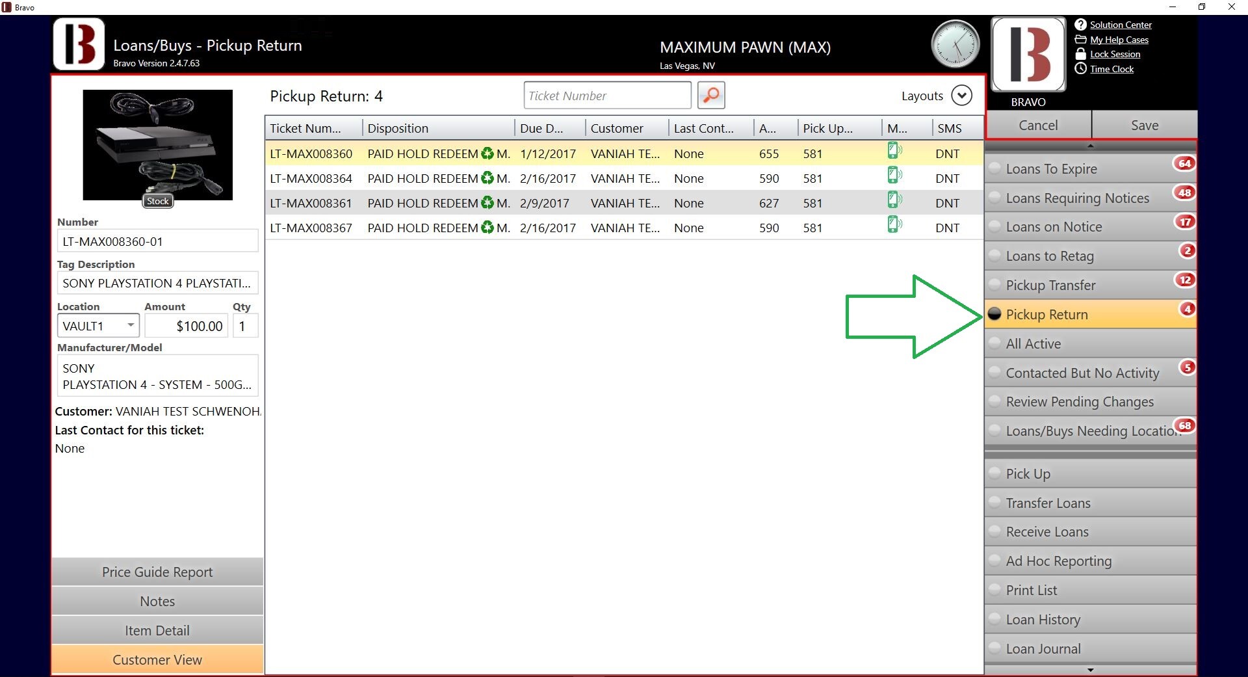Image resolution: width=1248 pixels, height=677 pixels.
Task: Click mobile phone icon for LT-MAX008361 row
Action: click(894, 200)
